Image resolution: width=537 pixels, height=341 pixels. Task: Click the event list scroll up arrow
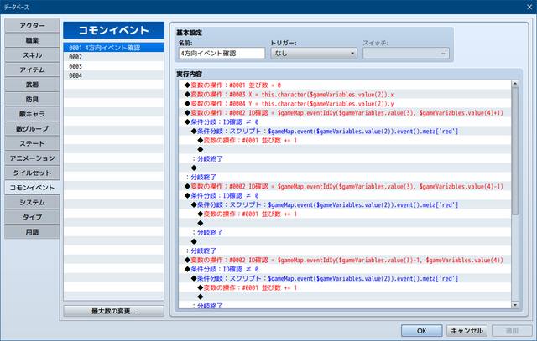[x=514, y=84]
